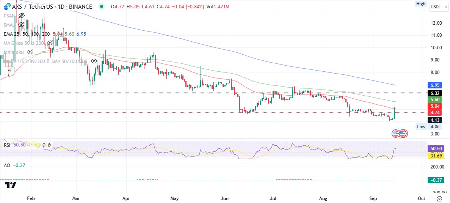
Task: Click the Jun date on time axis
Action: pos(225,198)
